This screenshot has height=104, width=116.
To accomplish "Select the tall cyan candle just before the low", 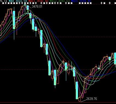I will coord(77,90).
